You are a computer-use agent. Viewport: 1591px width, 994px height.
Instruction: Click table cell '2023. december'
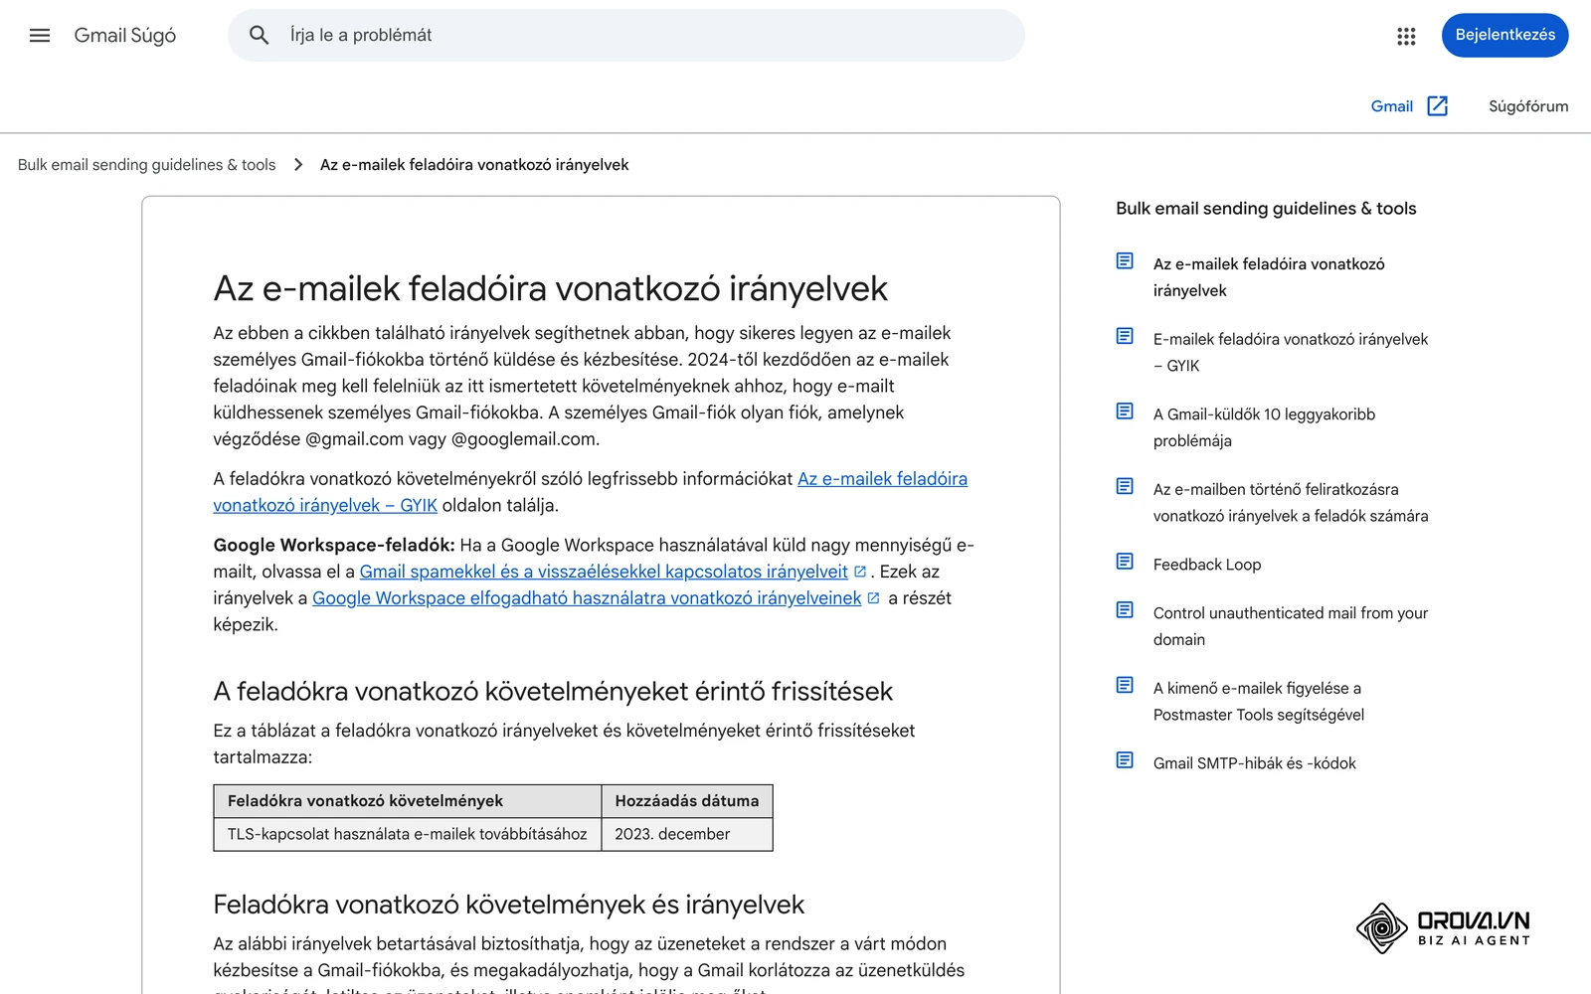click(x=687, y=834)
